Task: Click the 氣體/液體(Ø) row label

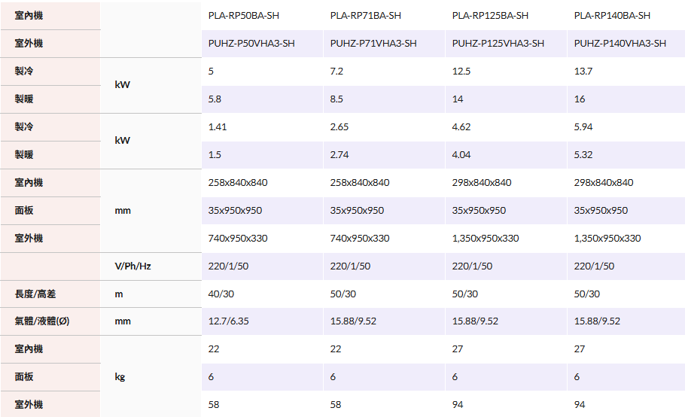Action: tap(42, 321)
